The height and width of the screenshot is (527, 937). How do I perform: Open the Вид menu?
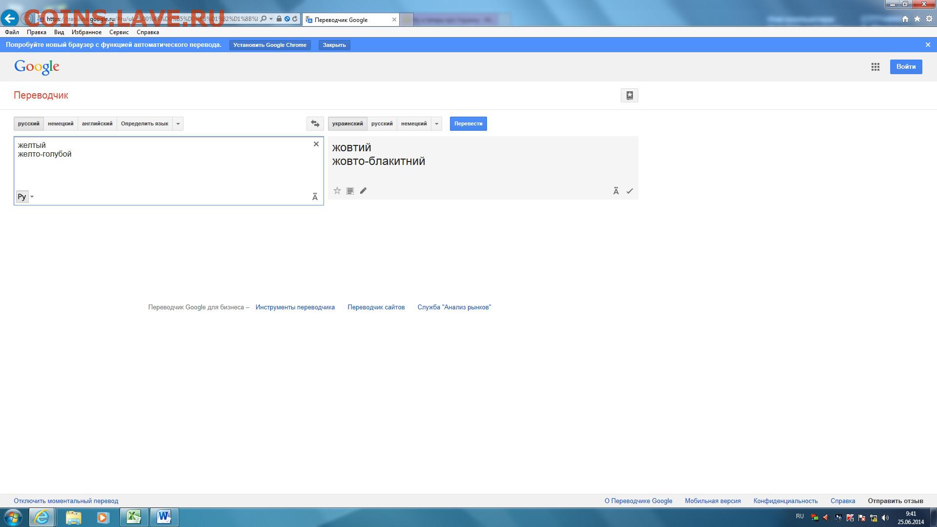click(59, 32)
